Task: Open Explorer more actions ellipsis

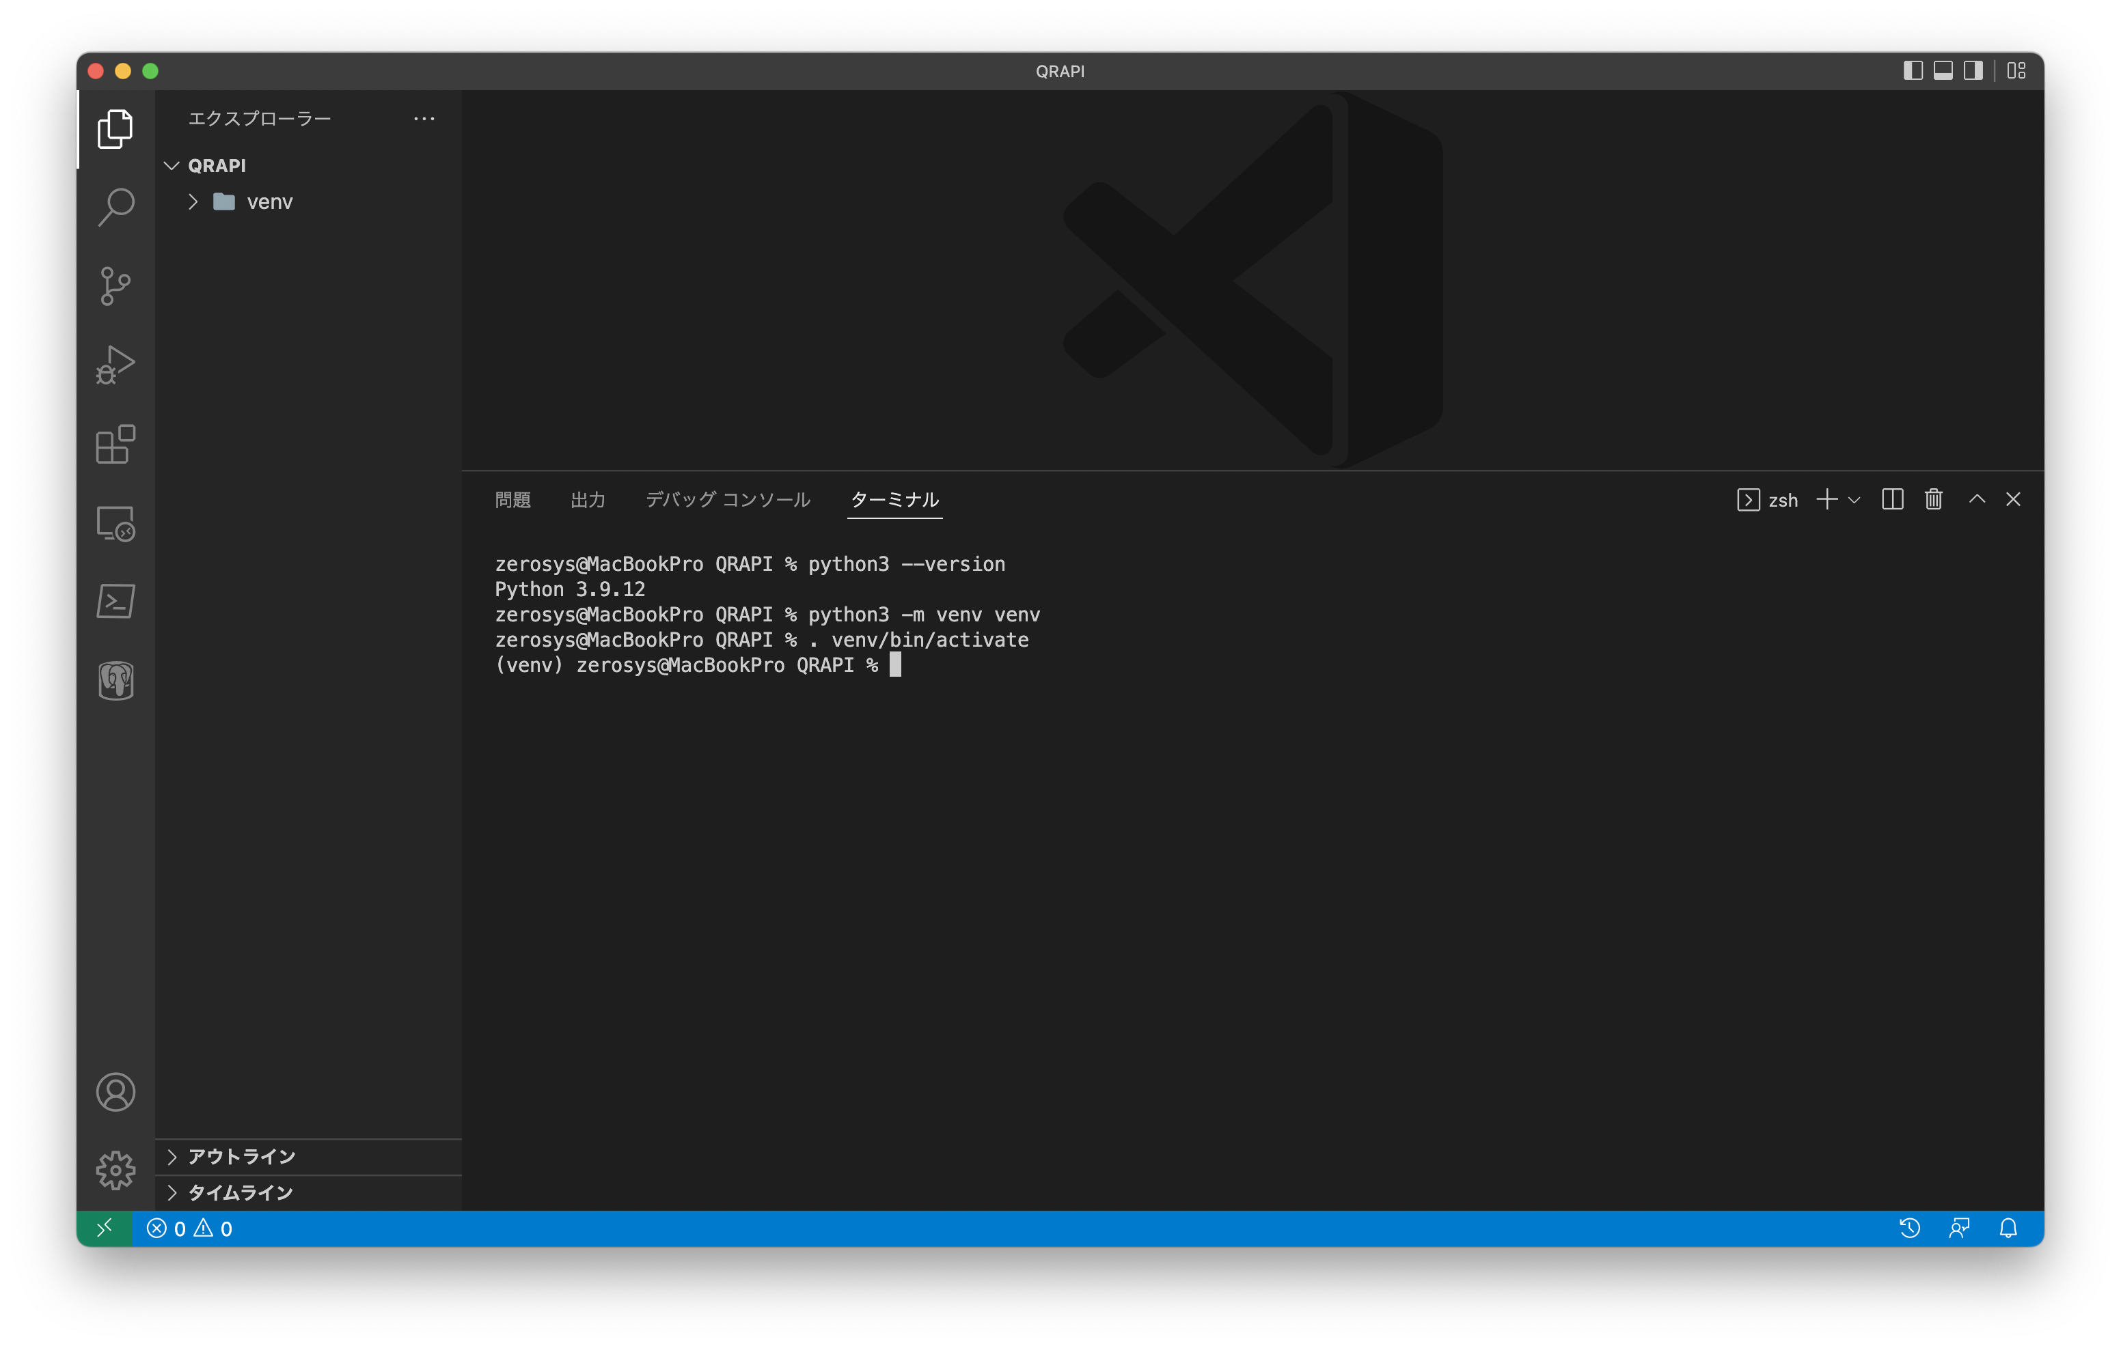Action: point(424,118)
